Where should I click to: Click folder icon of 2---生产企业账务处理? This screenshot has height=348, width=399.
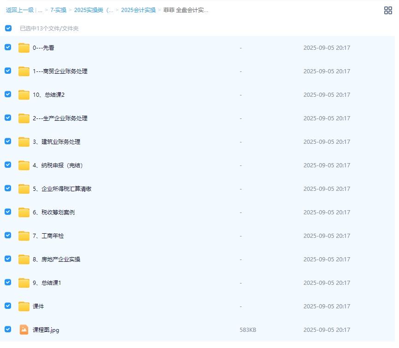tap(24, 118)
